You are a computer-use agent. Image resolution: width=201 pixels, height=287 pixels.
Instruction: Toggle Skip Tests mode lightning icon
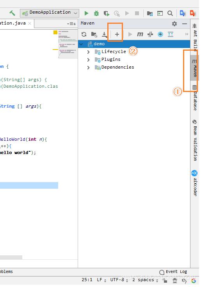(160, 34)
